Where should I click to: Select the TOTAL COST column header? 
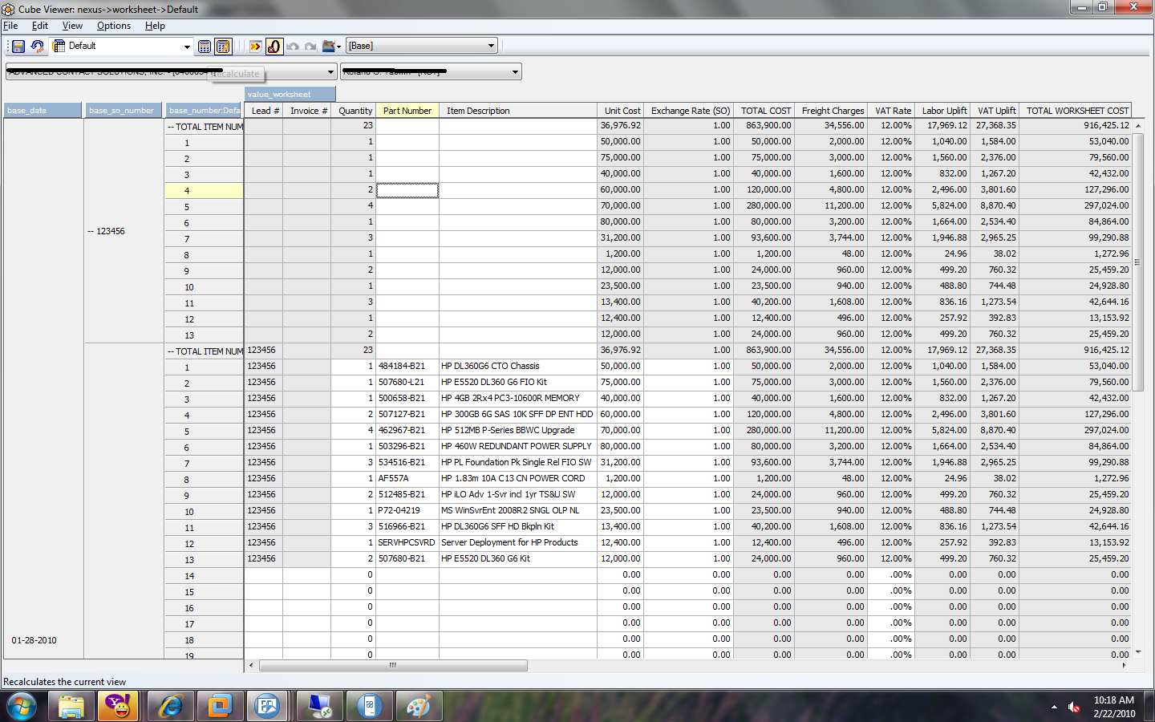coord(764,111)
